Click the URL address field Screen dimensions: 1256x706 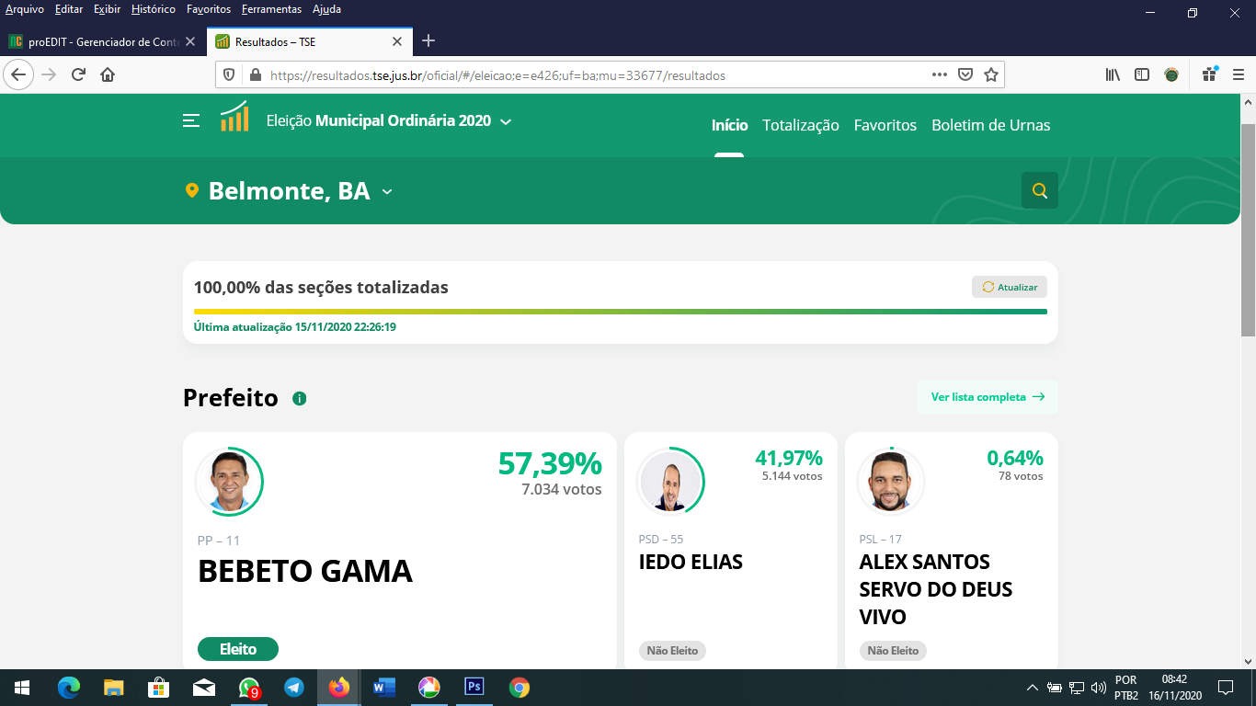pos(588,75)
